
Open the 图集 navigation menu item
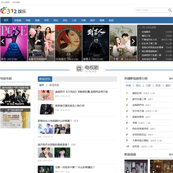tap(102, 20)
